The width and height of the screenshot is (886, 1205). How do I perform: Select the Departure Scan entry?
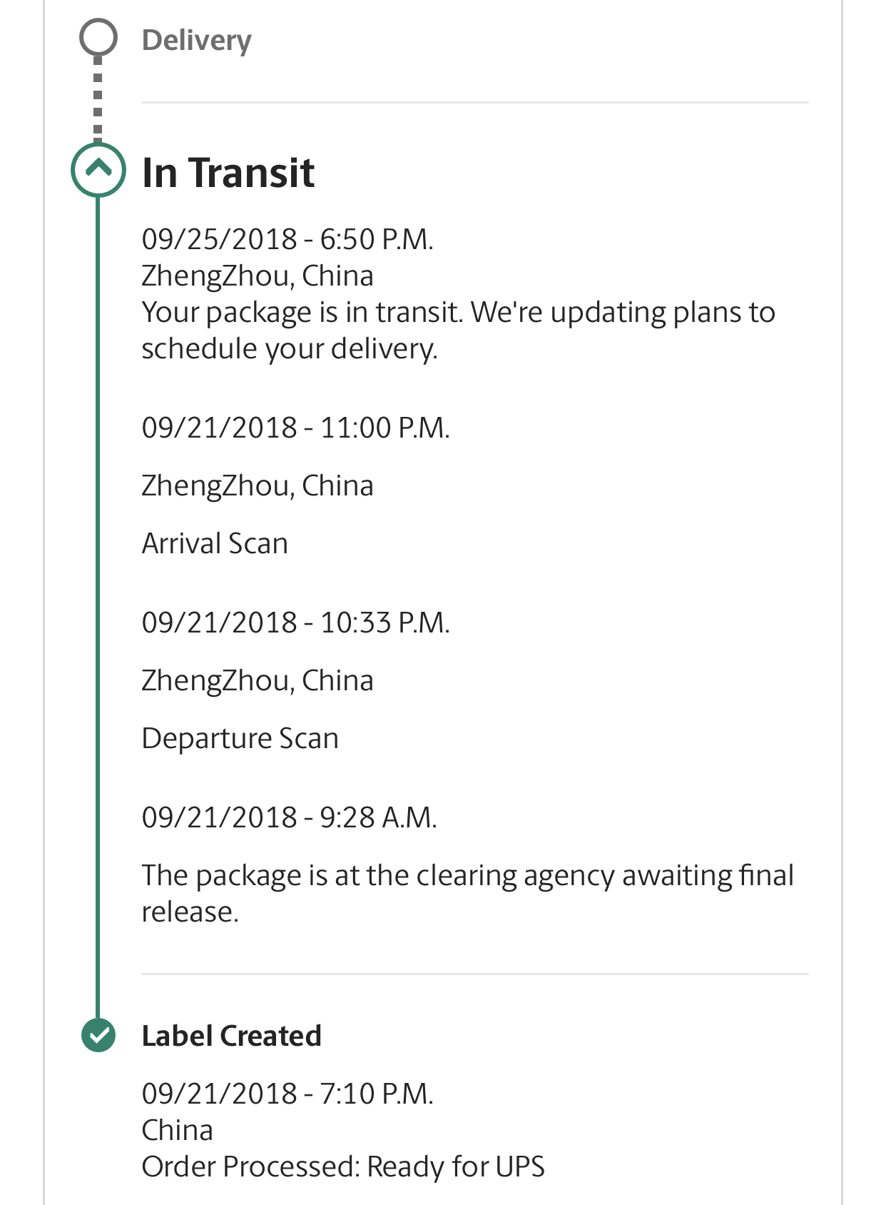click(x=240, y=738)
